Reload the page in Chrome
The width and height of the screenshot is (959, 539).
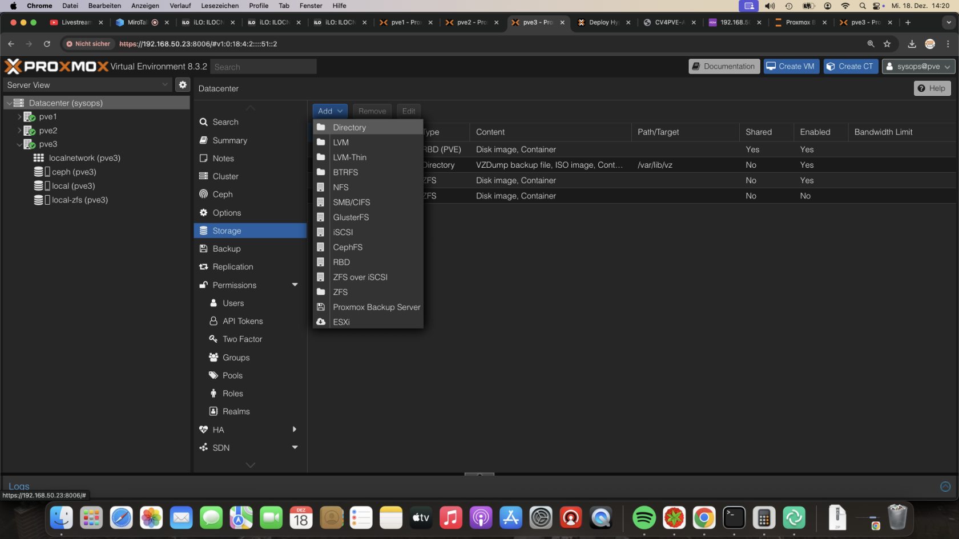[x=47, y=44]
